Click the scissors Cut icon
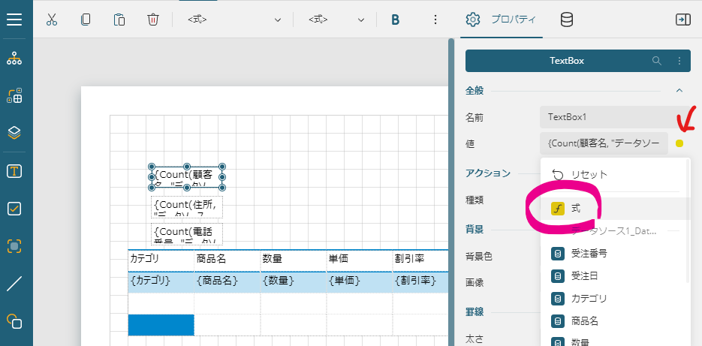 coord(52,20)
